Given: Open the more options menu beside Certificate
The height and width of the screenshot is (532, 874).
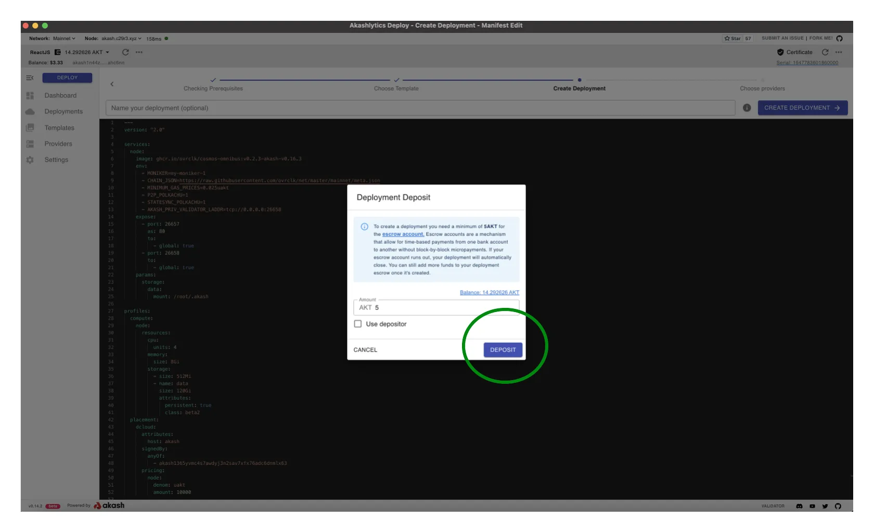Looking at the screenshot, I should tap(839, 52).
